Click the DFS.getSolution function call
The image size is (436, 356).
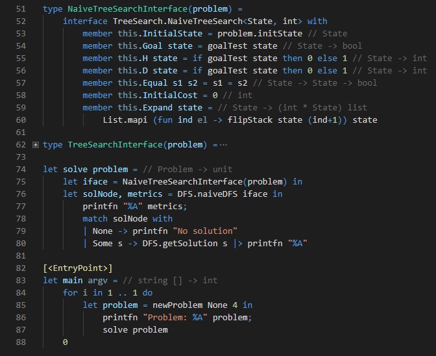click(x=178, y=243)
